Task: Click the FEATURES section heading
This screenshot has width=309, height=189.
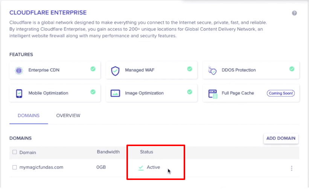Action: click(x=21, y=55)
